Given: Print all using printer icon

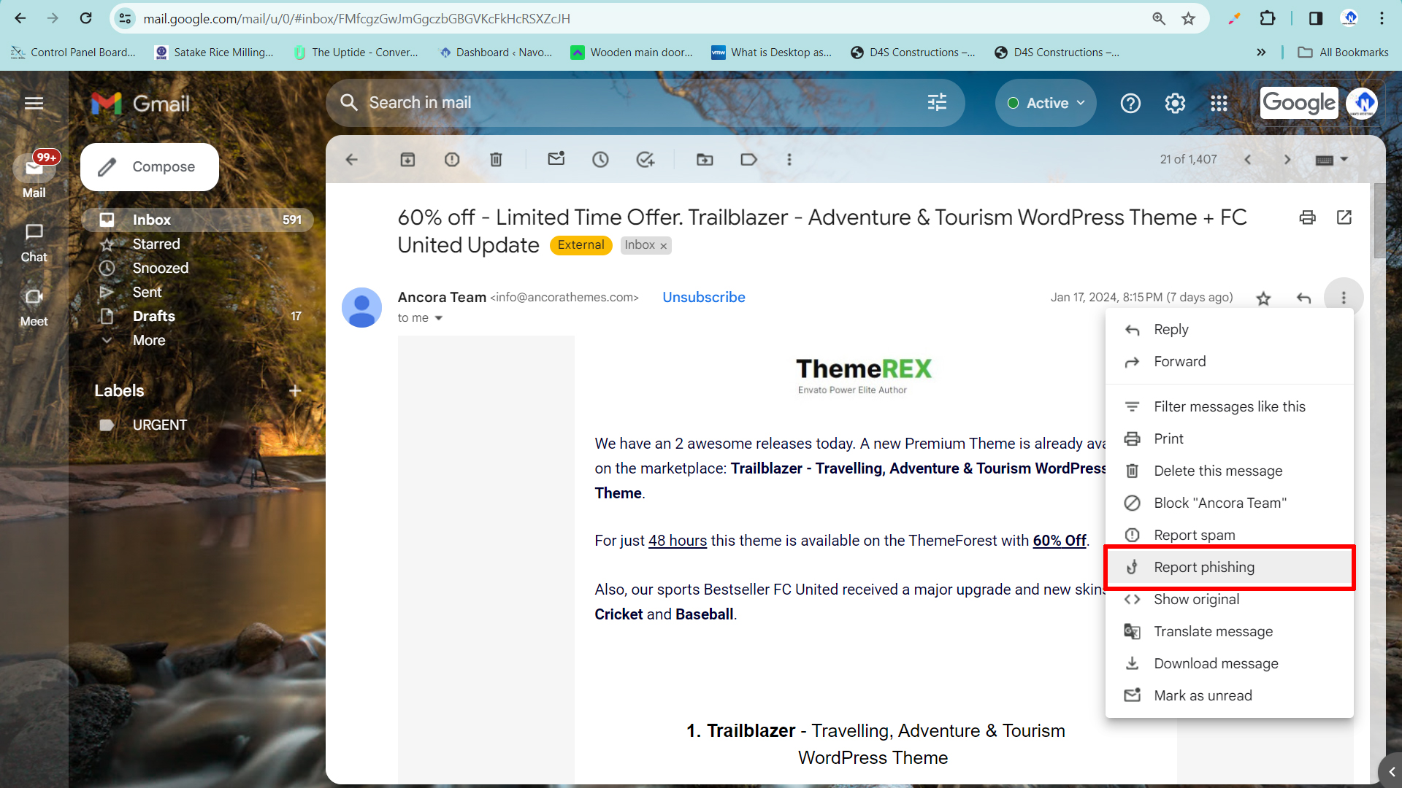Looking at the screenshot, I should [x=1307, y=217].
